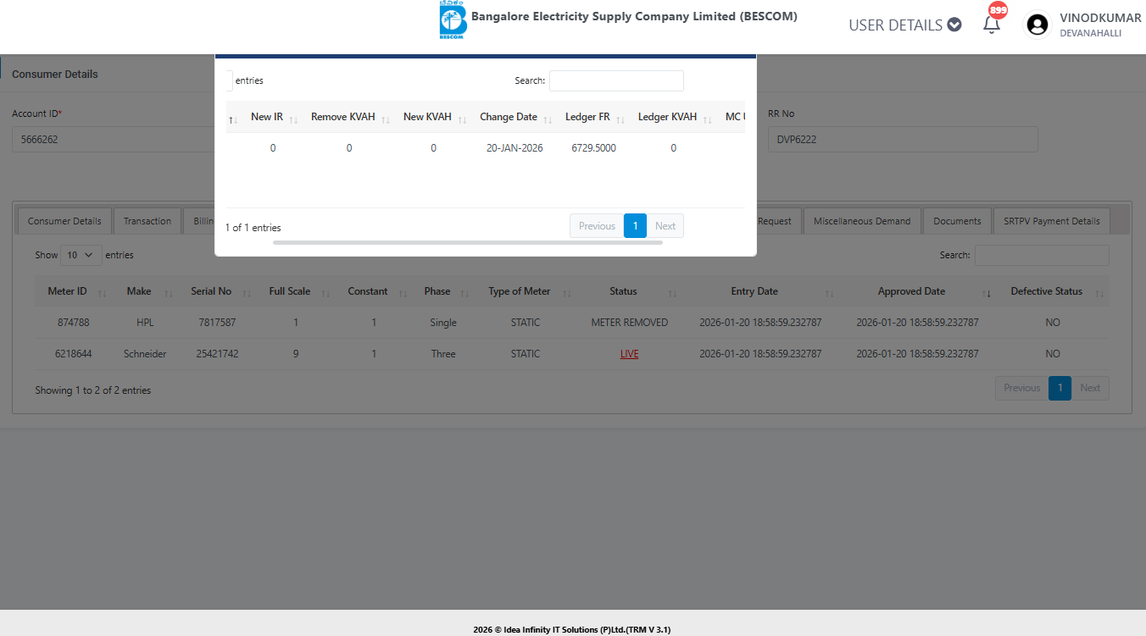Click the user profile avatar icon

coord(1037,25)
